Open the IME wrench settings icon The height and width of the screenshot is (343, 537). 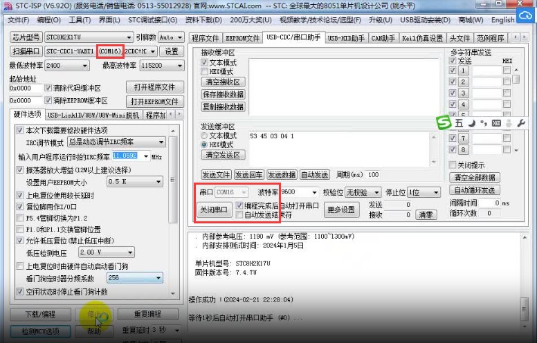point(521,123)
